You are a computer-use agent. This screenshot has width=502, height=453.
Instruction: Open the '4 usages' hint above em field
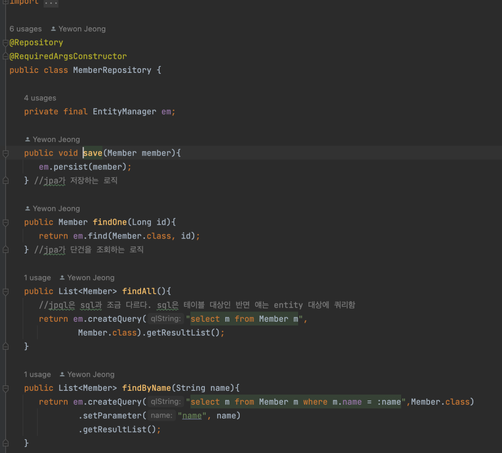(x=40, y=98)
